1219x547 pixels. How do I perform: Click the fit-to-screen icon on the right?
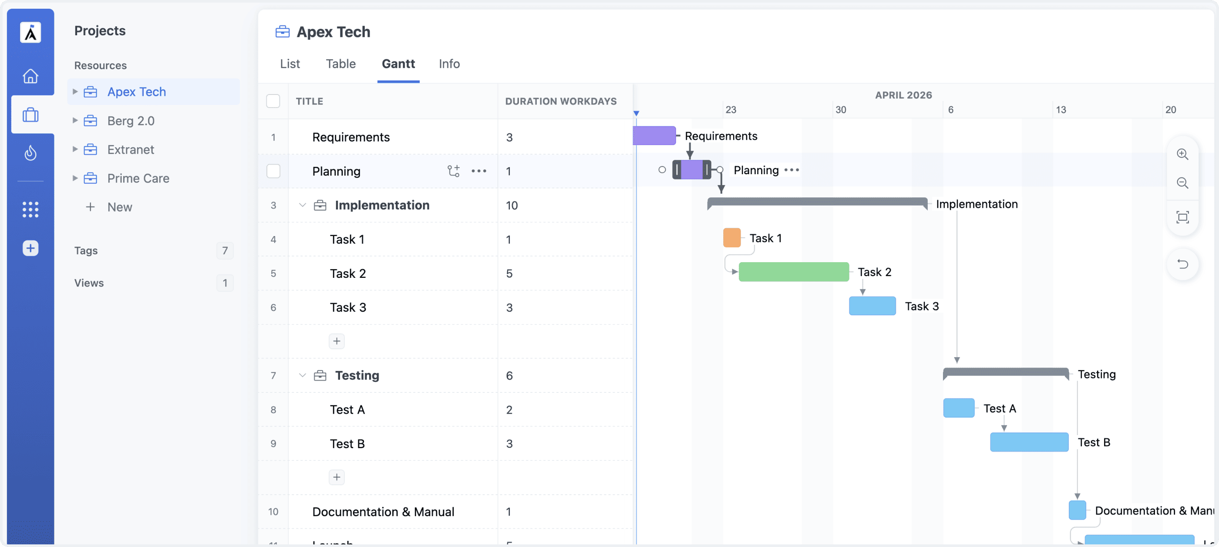[x=1183, y=217]
